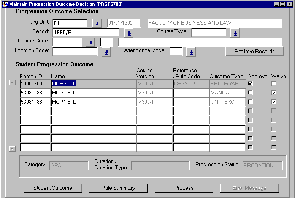Click the Rule Summary button
The image size is (295, 198).
point(118,188)
